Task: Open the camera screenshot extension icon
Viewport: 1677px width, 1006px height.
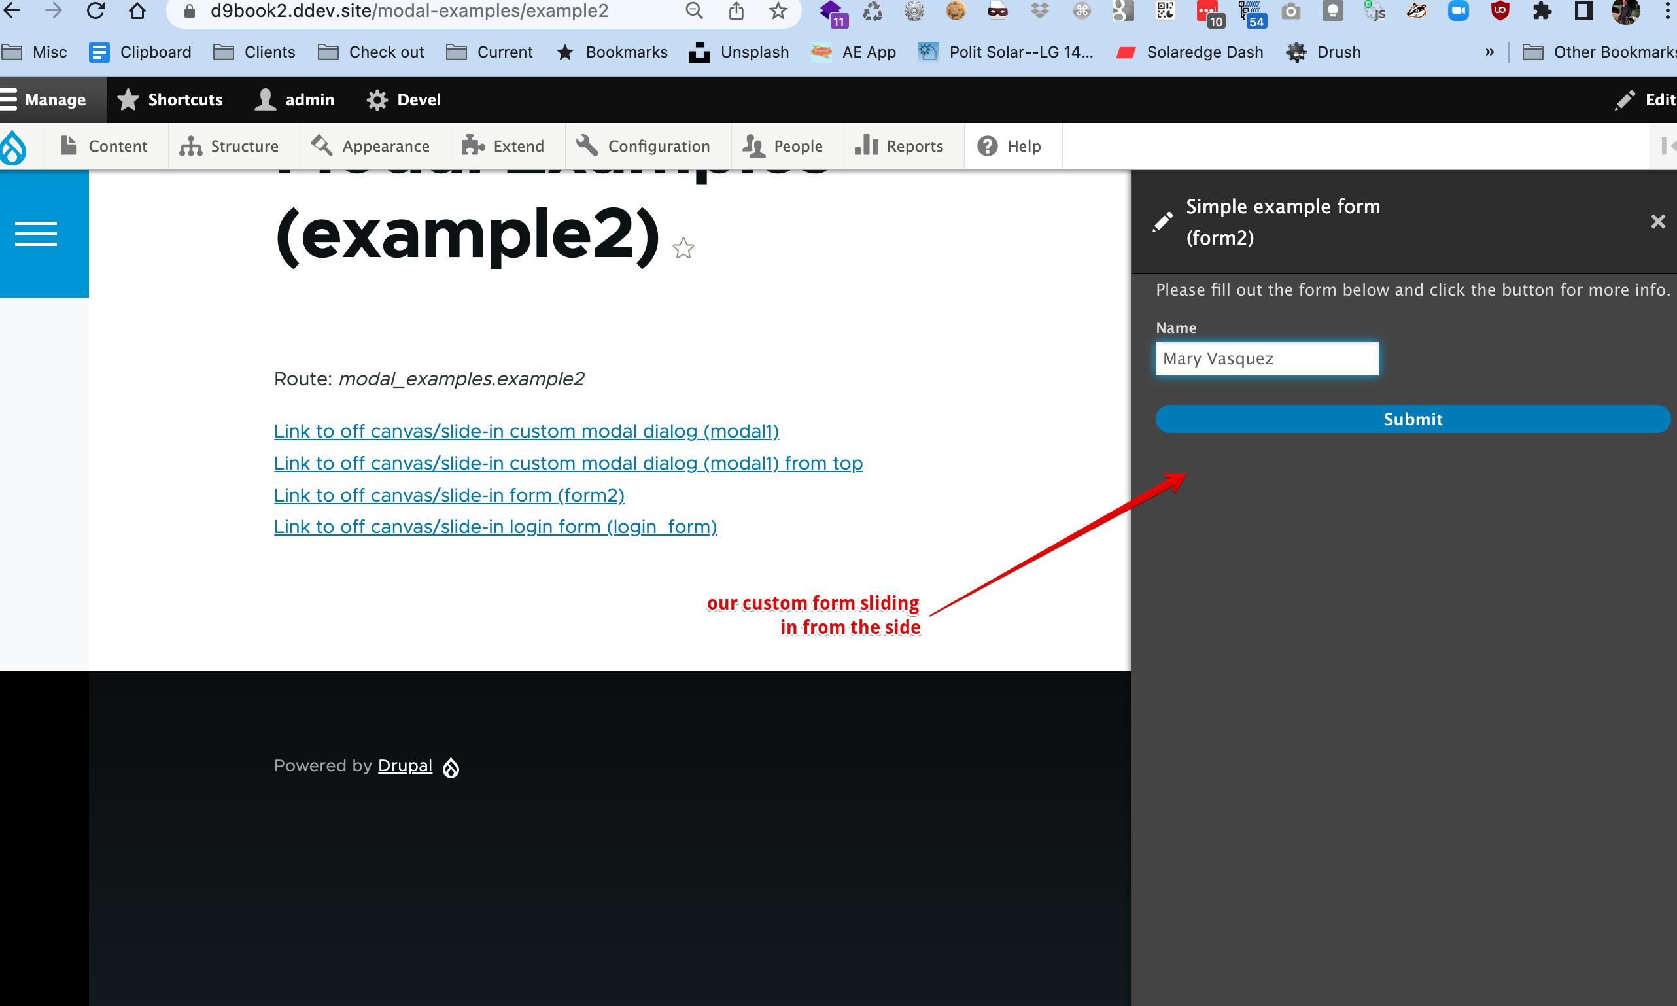Action: (x=1290, y=10)
